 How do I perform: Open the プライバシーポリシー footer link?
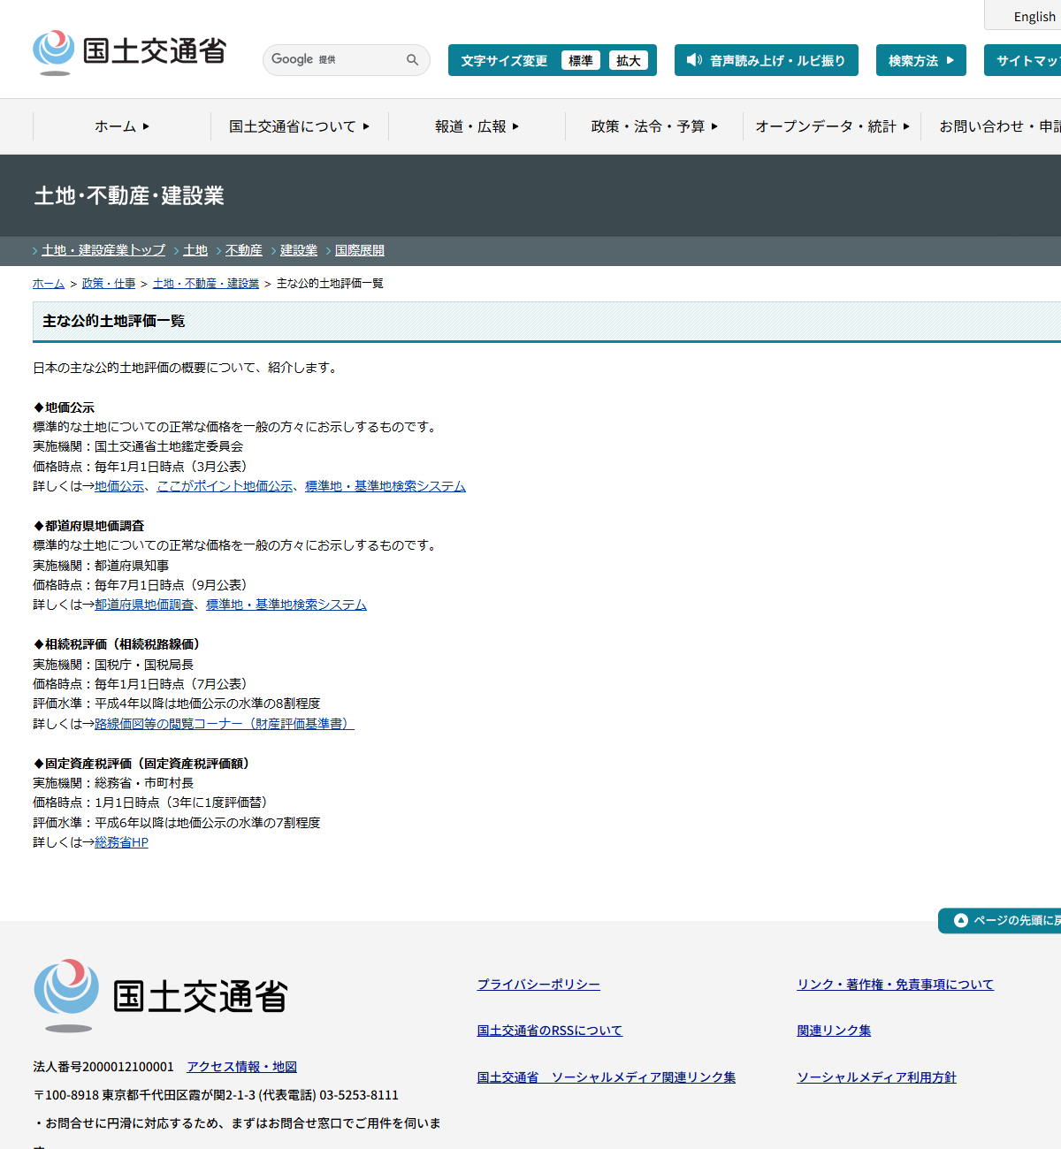[538, 985]
